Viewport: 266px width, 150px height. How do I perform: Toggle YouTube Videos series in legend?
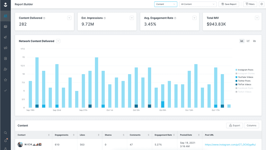click(244, 77)
